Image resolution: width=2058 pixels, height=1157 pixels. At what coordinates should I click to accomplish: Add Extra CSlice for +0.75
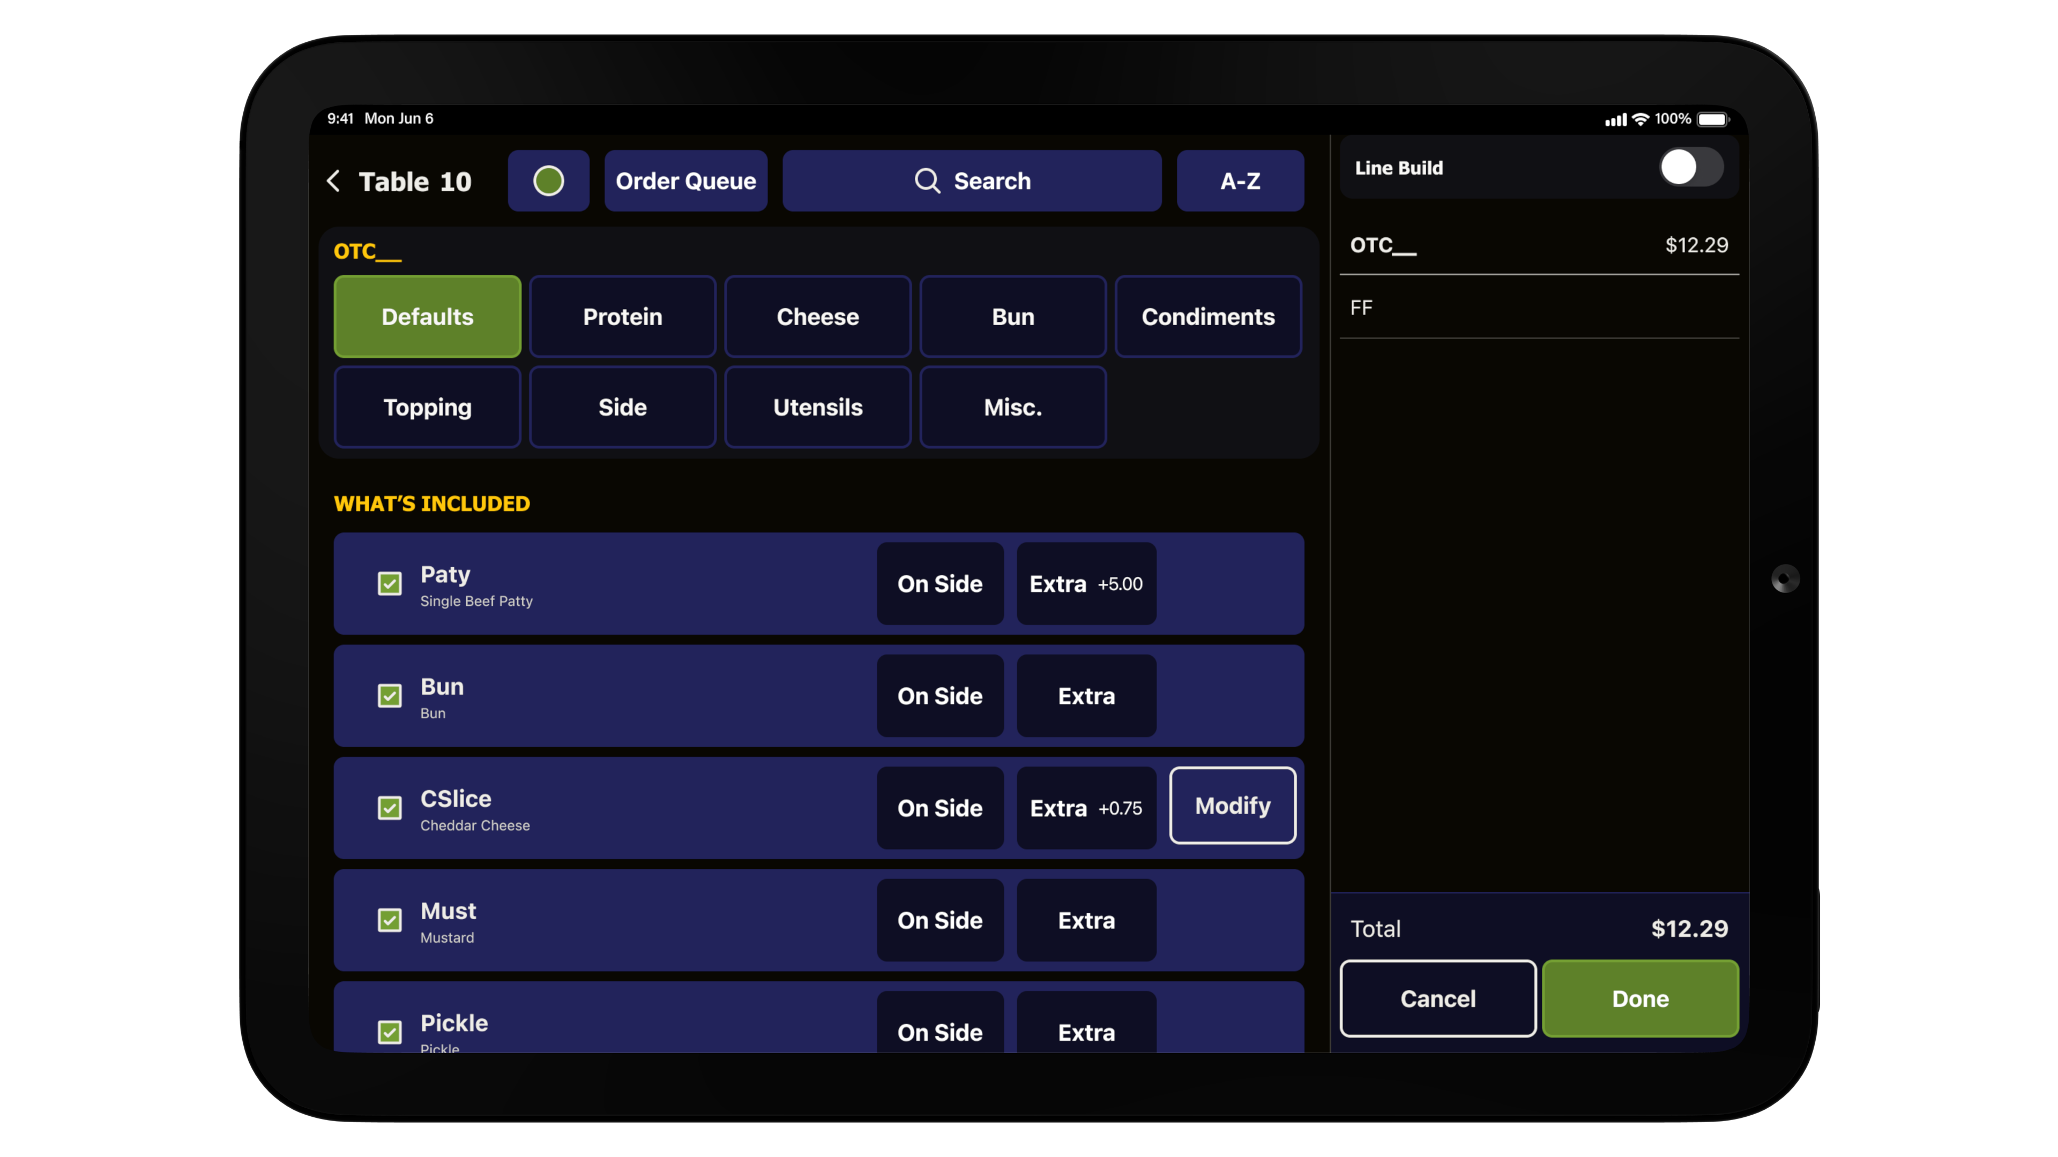click(1086, 808)
